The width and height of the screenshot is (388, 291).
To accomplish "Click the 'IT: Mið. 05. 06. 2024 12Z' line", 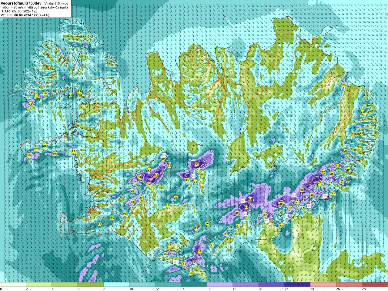I will (19, 11).
